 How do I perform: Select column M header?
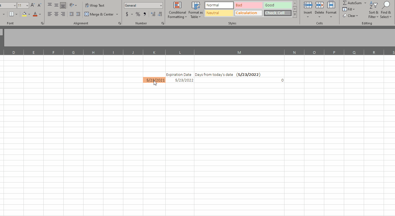click(239, 52)
